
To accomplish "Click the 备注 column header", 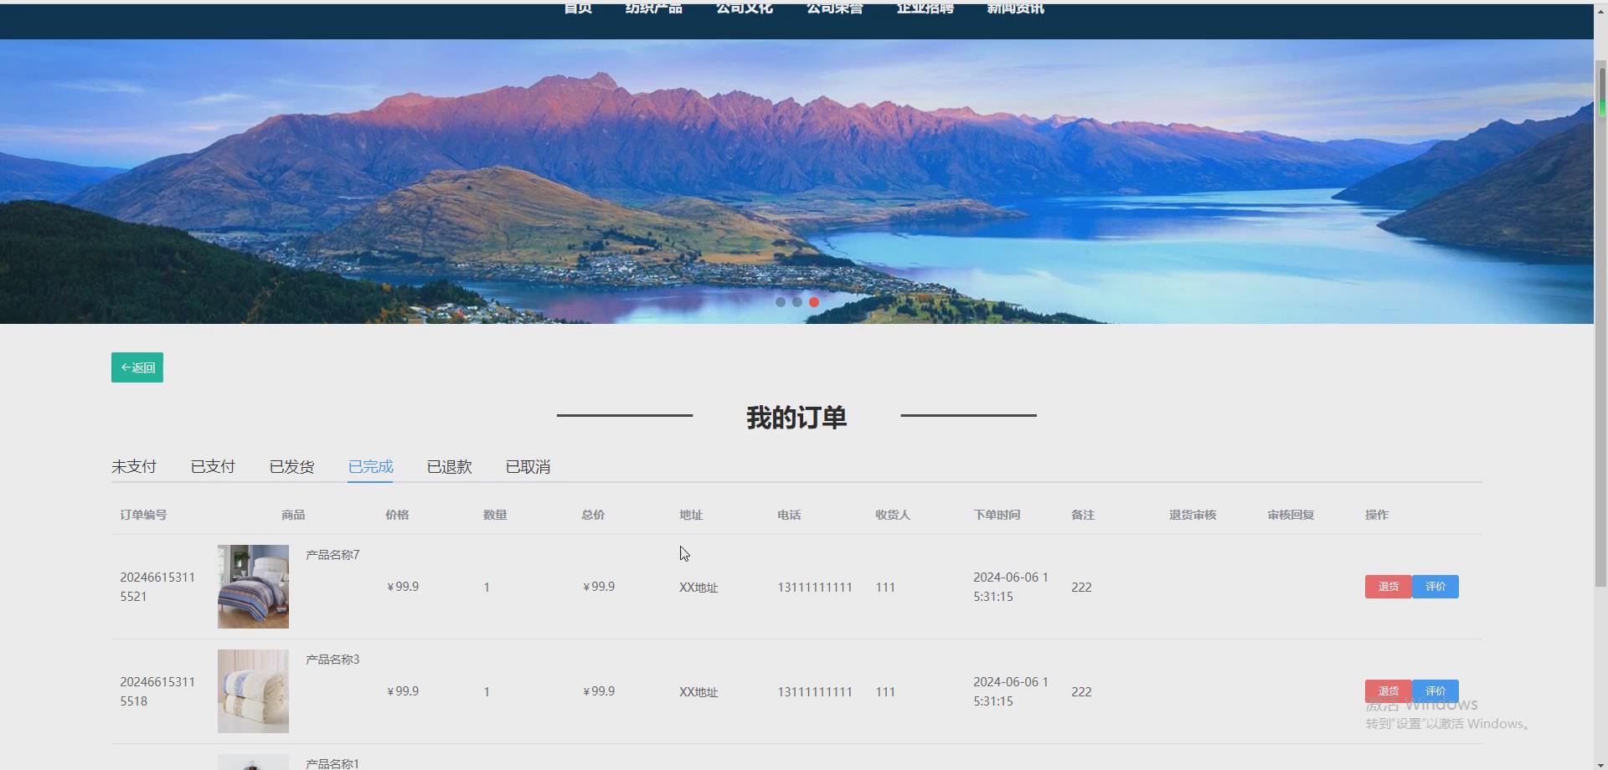I will [x=1083, y=515].
